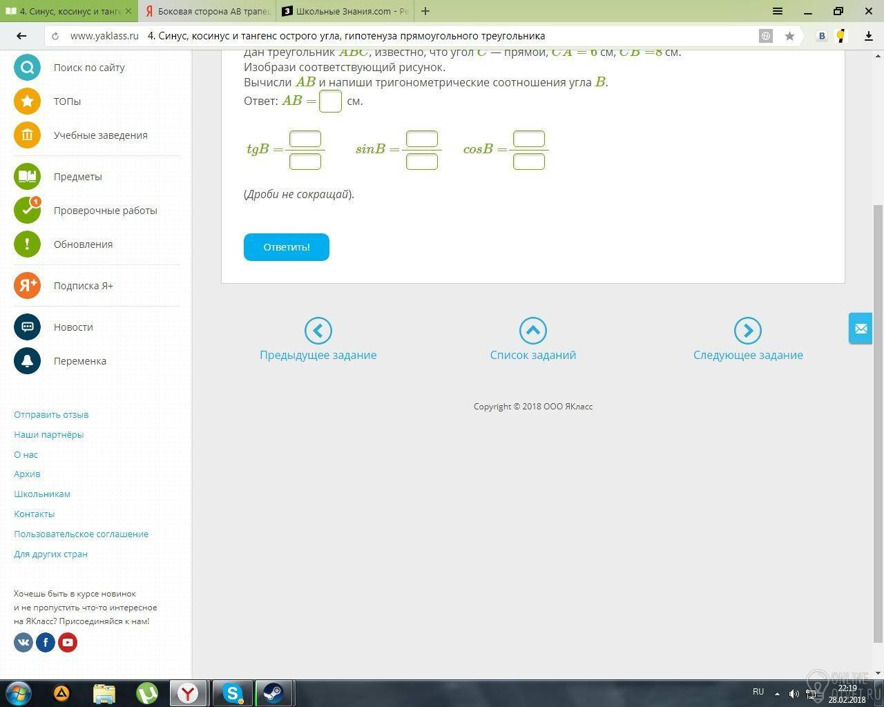Open the Facebook social icon
The image size is (884, 707).
point(46,643)
